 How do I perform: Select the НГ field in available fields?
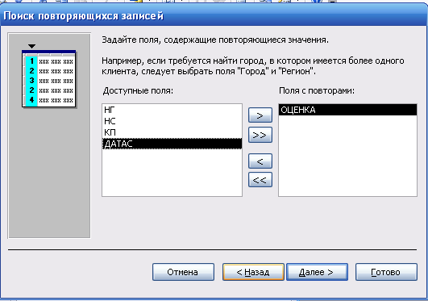coord(172,110)
